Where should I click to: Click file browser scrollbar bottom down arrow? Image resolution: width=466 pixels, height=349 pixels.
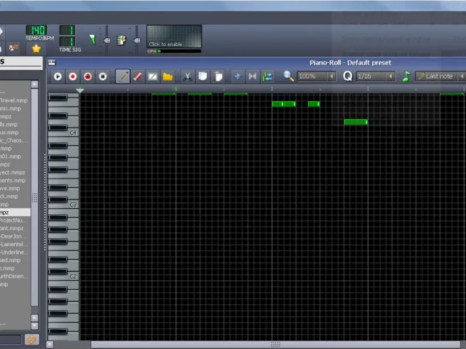pyautogui.click(x=34, y=326)
